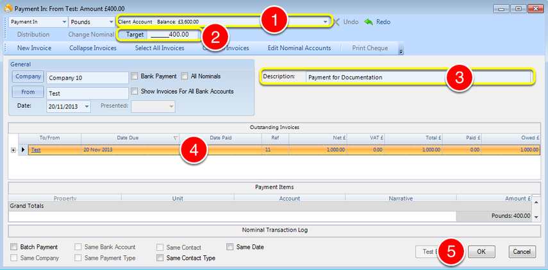Click the Undo X icon
548x270 pixels.
(336, 22)
